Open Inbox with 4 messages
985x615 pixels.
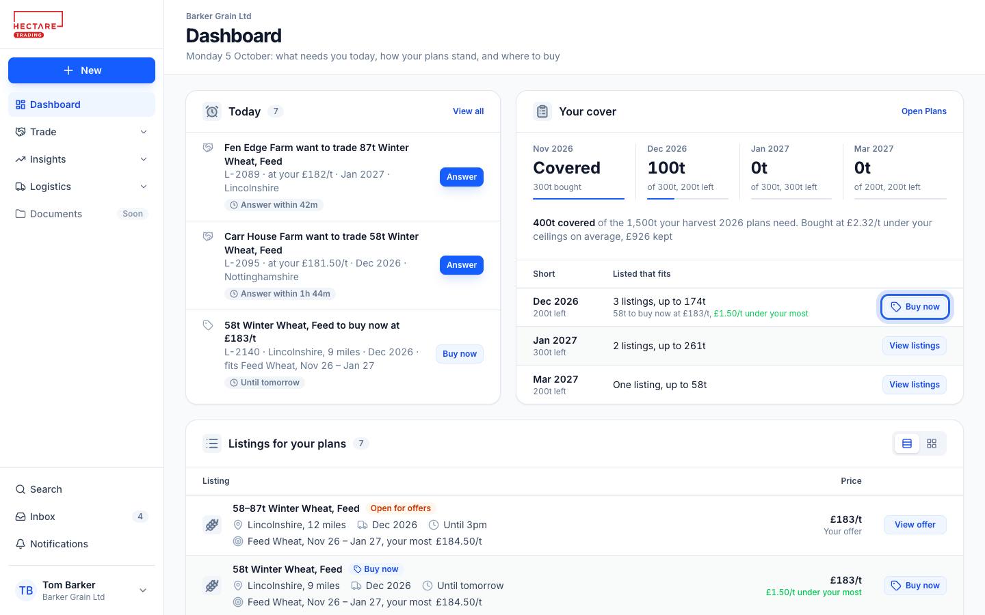(81, 517)
